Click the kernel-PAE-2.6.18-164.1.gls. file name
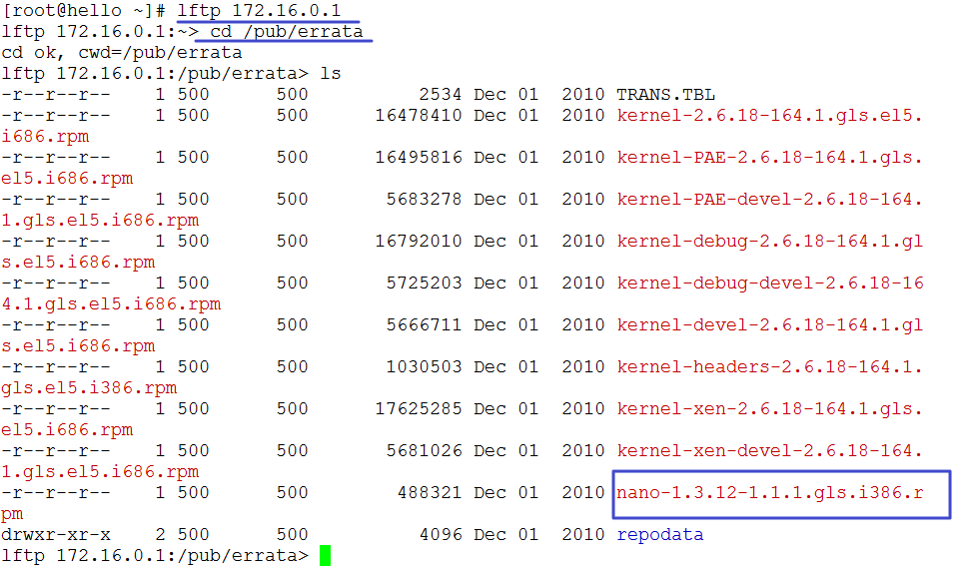 [769, 158]
